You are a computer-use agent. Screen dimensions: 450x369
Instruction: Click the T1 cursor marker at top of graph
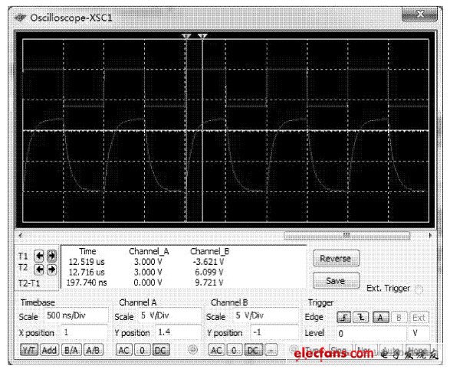tap(186, 37)
